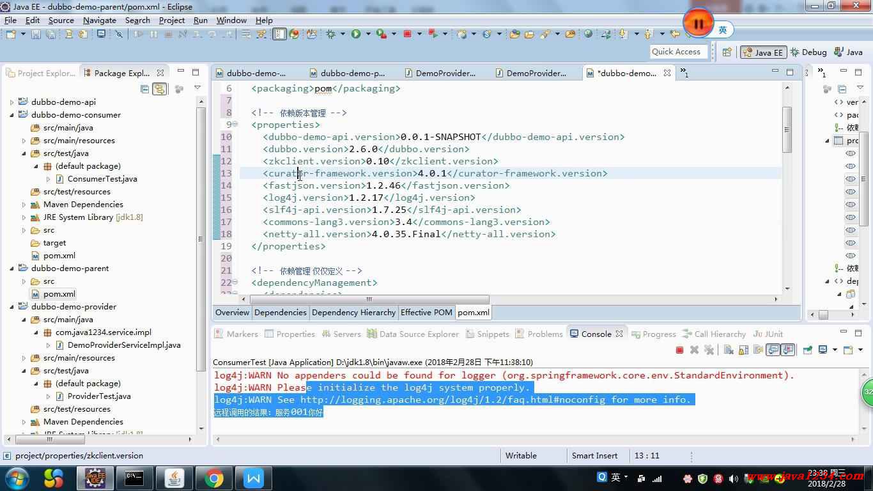Viewport: 873px width, 491px height.
Task: Click the new file wizard toolbar icon
Action: (x=10, y=34)
